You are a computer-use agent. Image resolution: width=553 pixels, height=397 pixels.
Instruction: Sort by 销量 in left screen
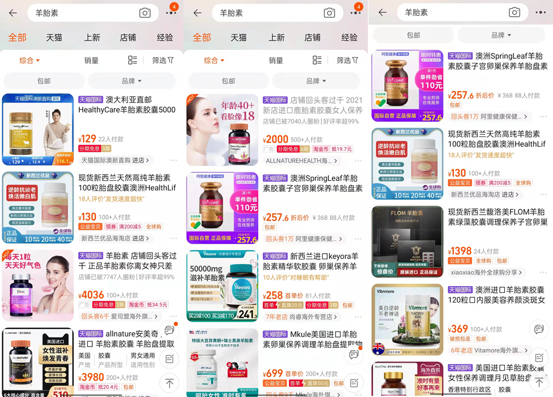point(91,61)
